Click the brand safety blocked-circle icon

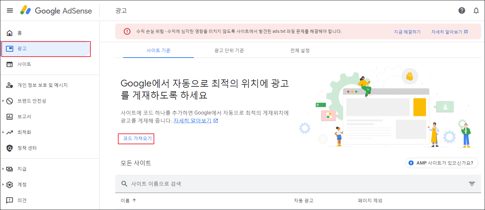[10, 101]
